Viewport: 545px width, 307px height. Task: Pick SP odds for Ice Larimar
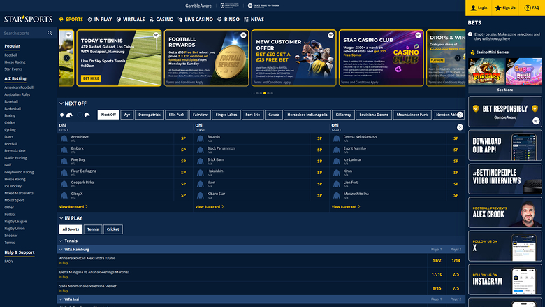(x=456, y=161)
